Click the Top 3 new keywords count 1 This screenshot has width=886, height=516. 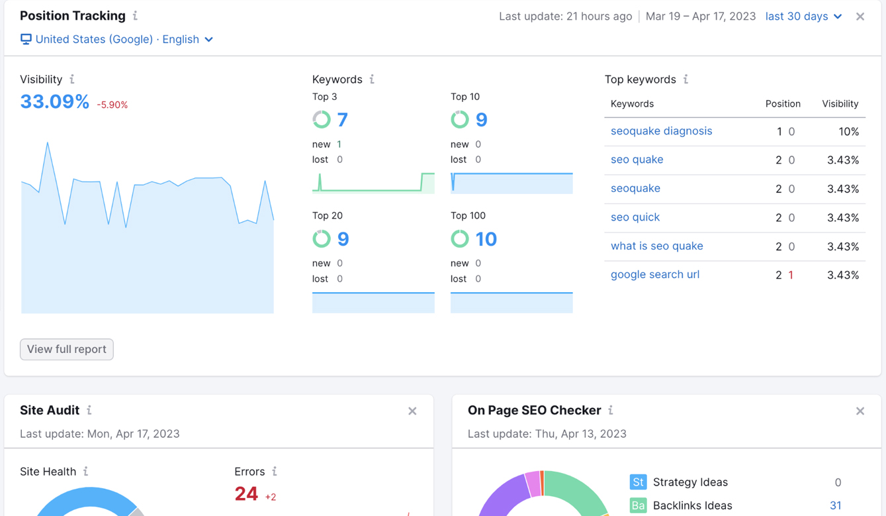click(x=339, y=144)
